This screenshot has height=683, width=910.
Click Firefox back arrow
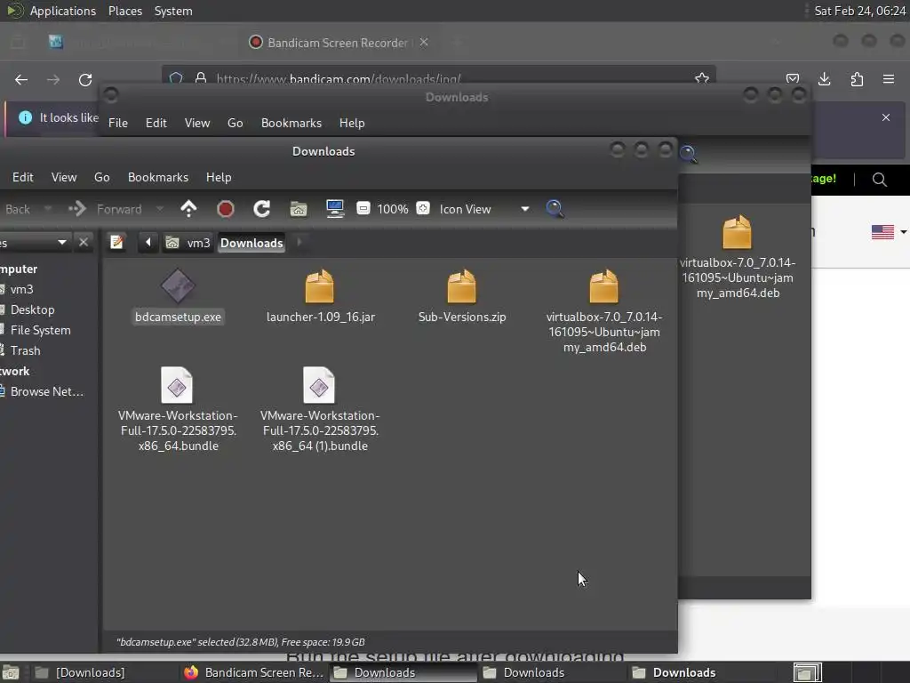tap(21, 79)
